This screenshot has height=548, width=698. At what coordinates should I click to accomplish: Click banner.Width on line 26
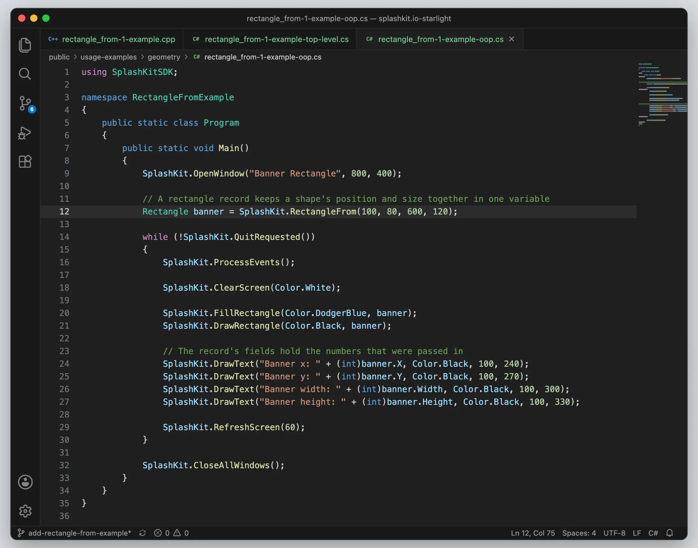pos(412,389)
